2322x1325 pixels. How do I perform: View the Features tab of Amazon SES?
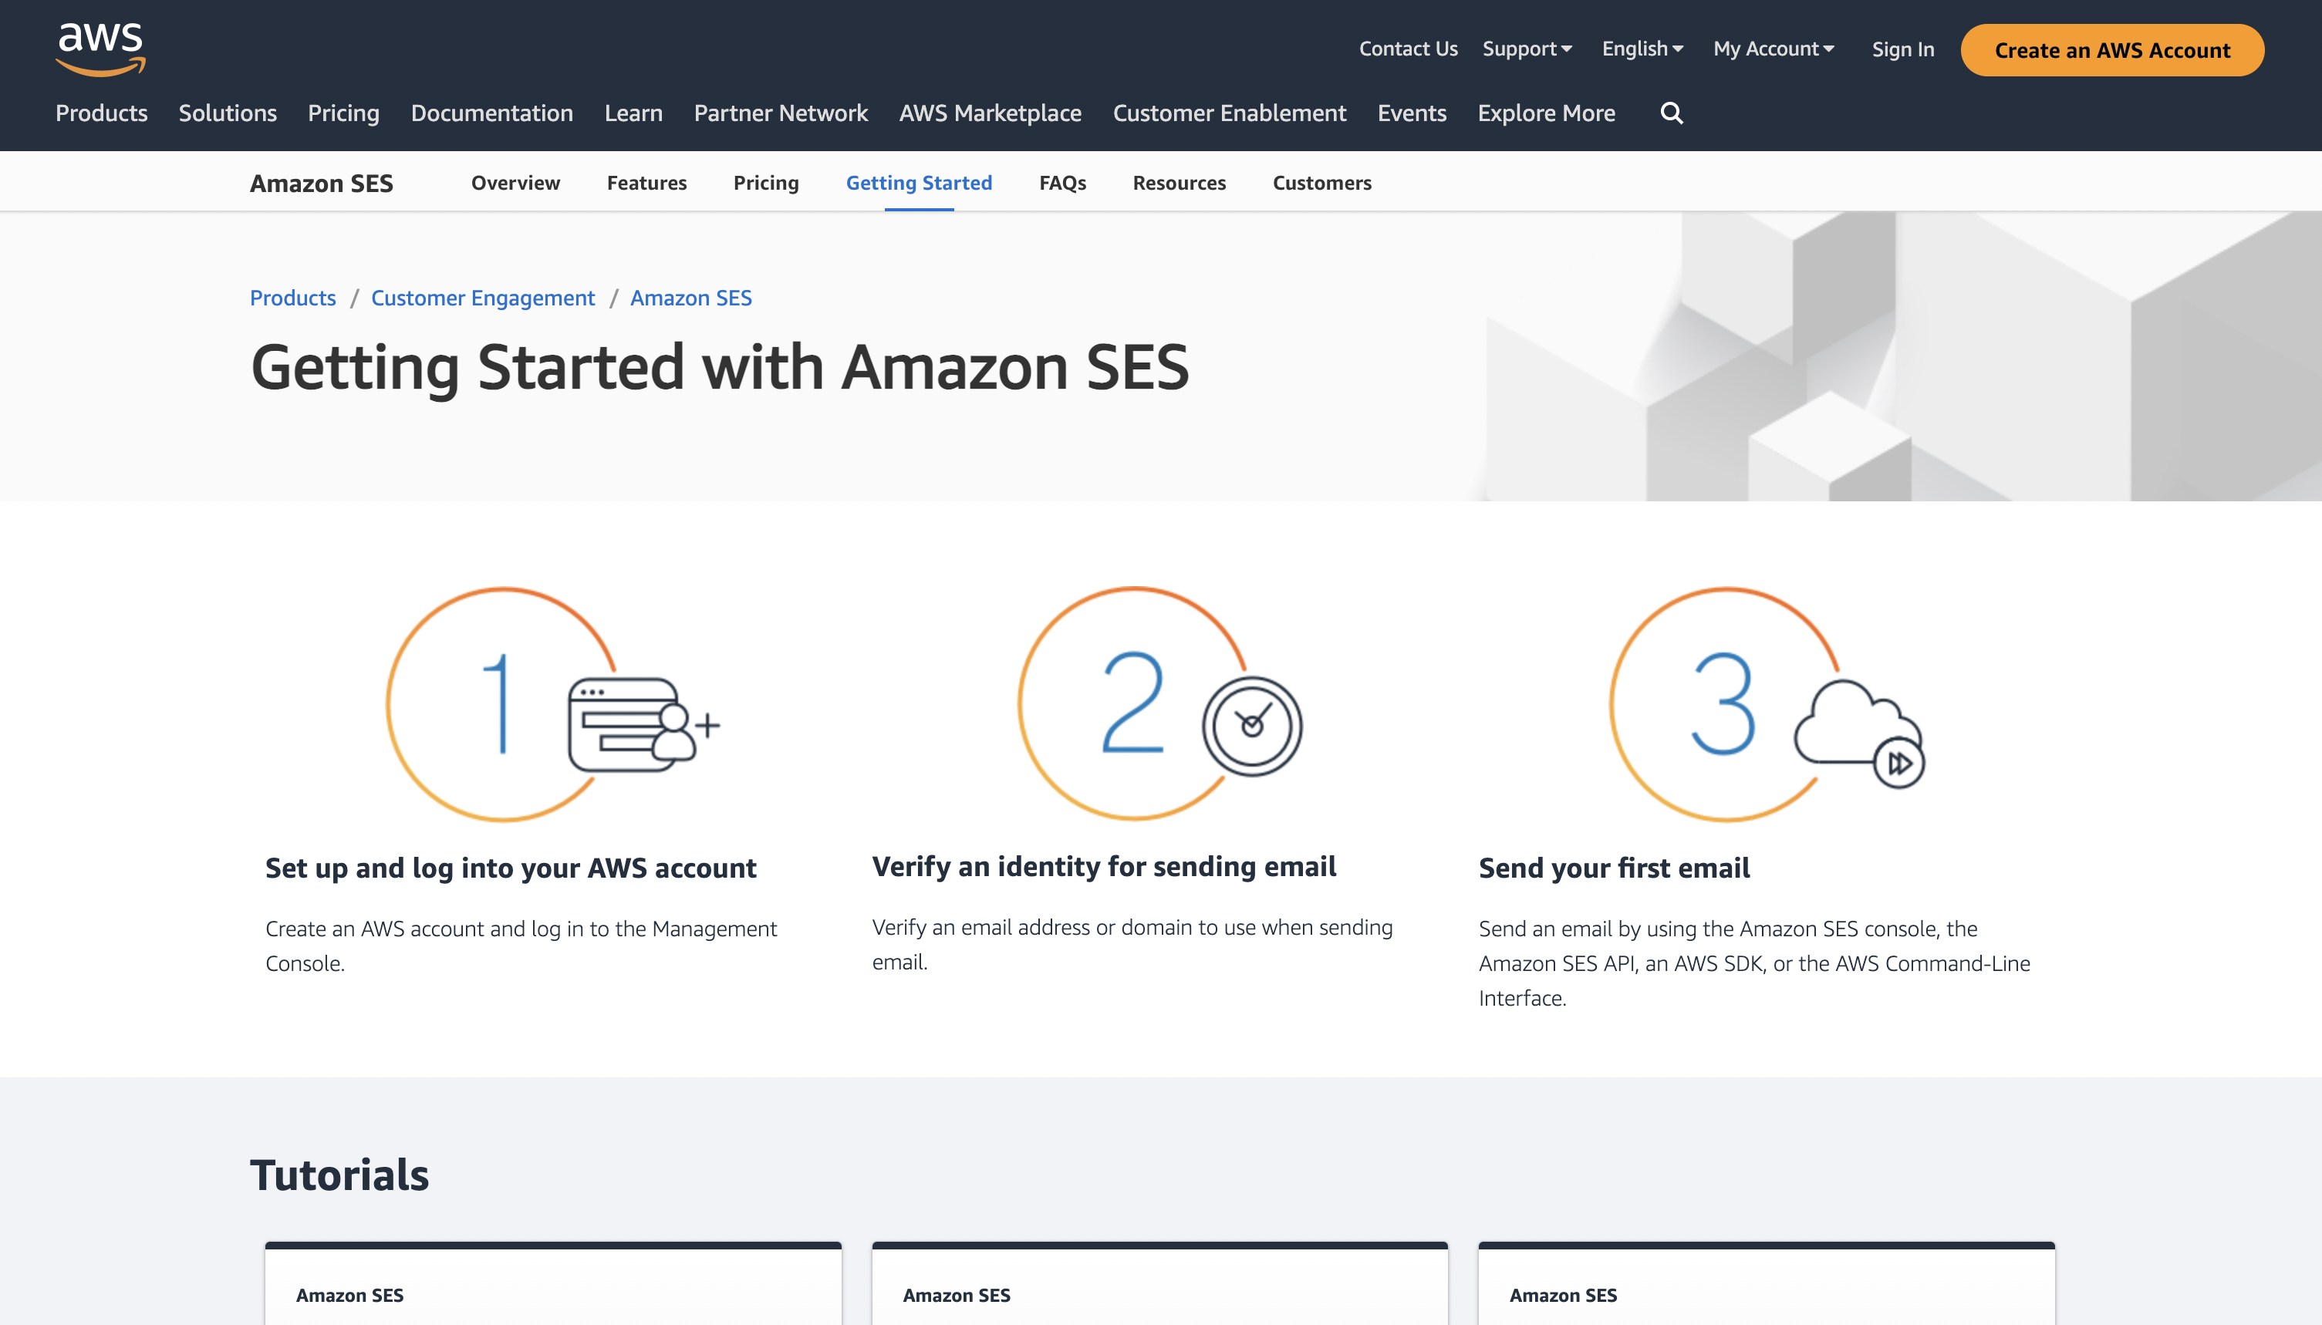(646, 182)
